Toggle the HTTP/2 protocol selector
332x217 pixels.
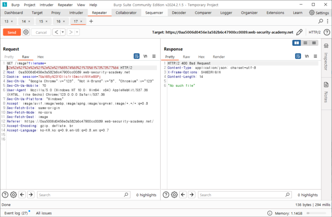click(x=314, y=32)
